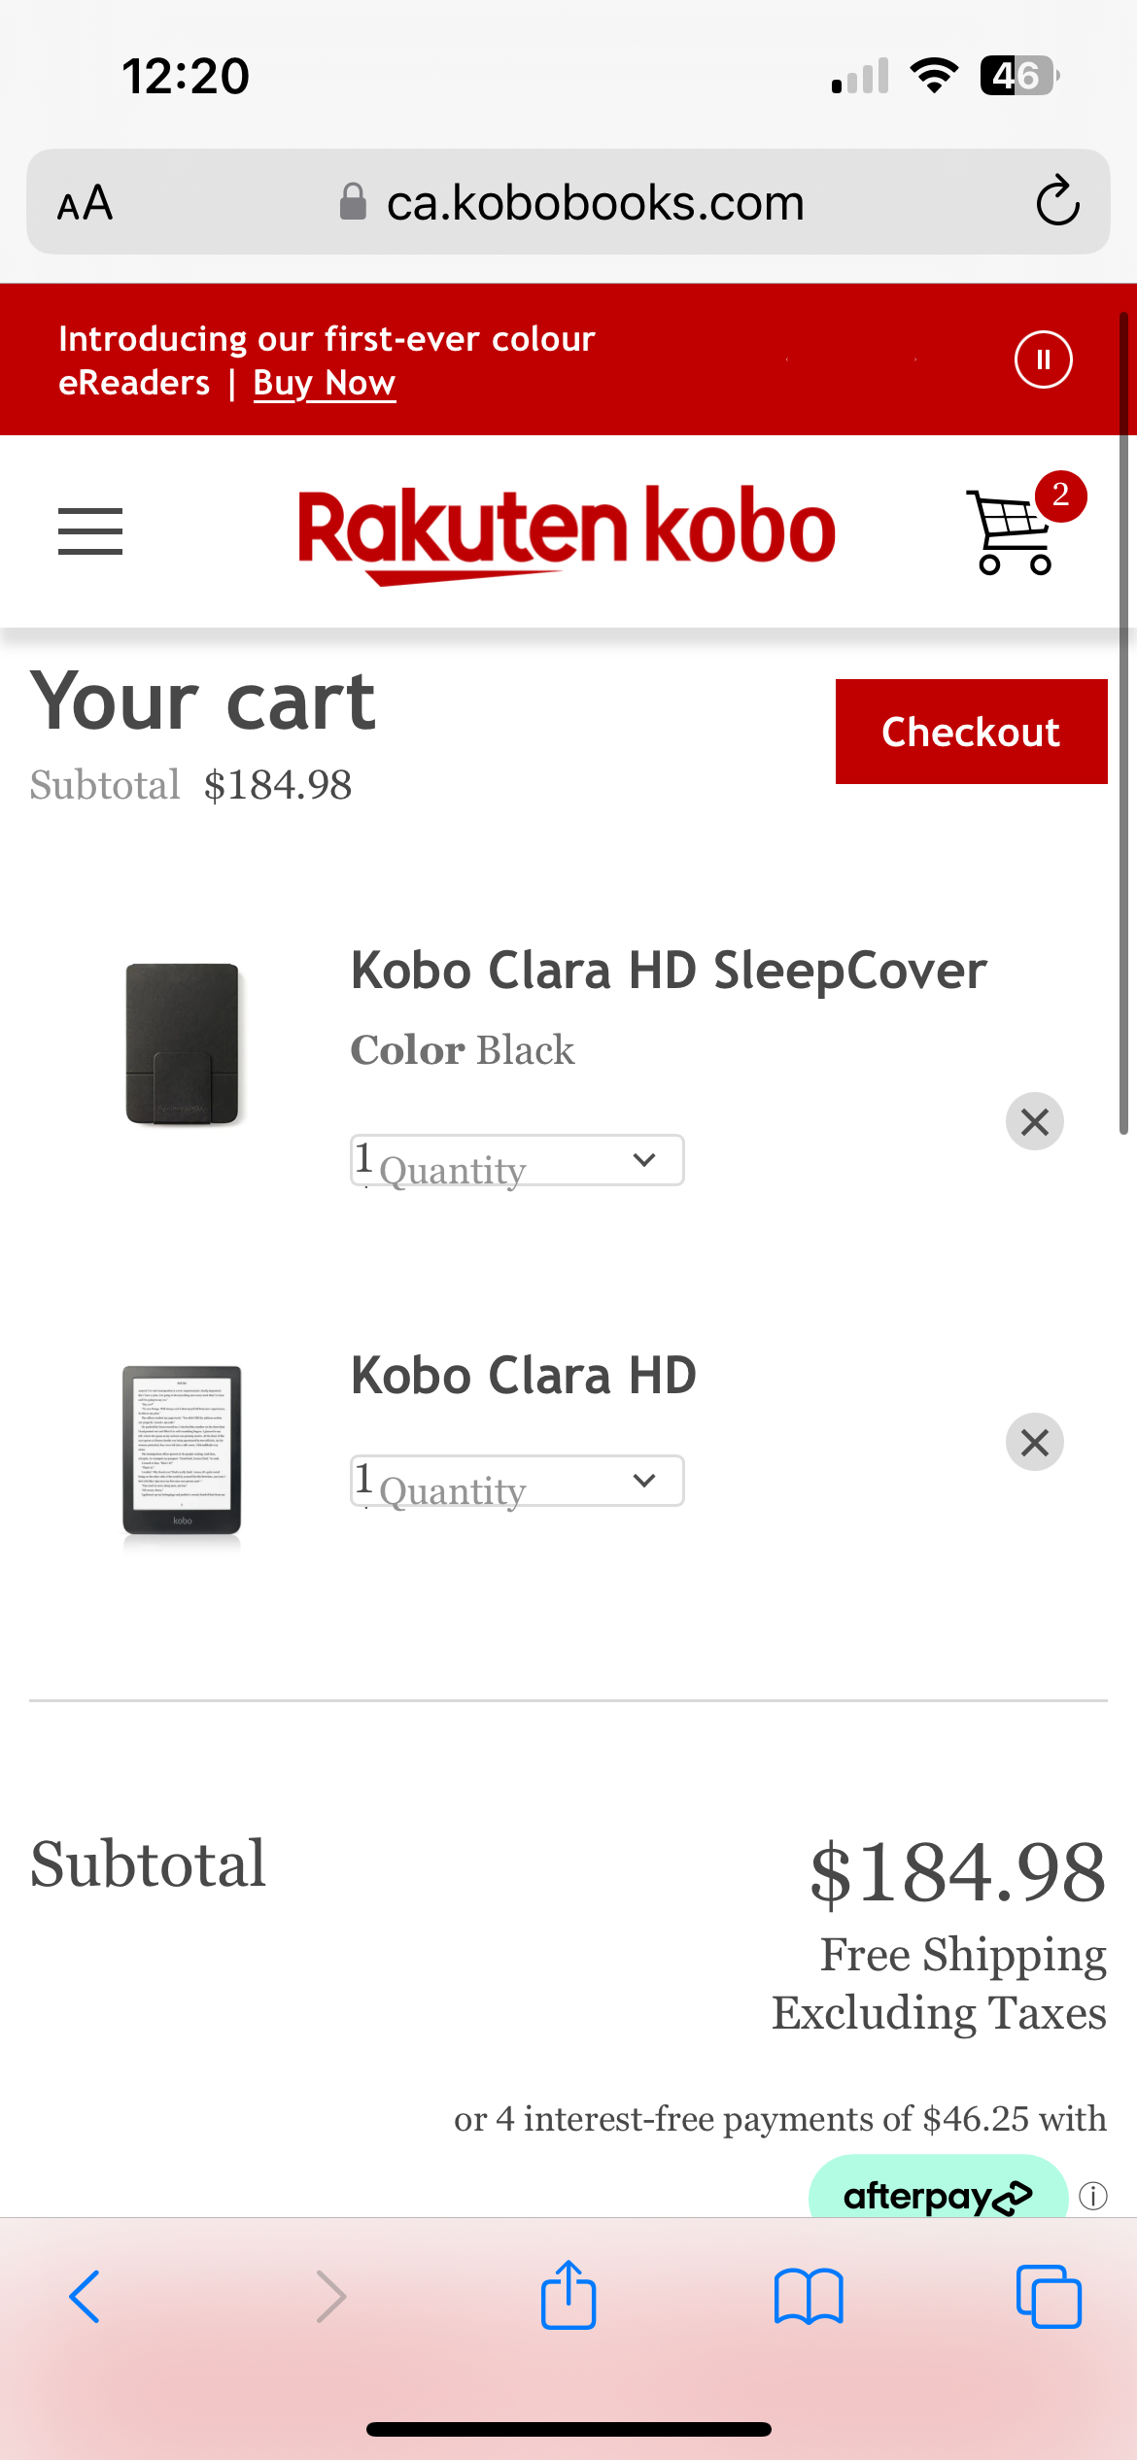Remove Kobo Clara HD SleepCover from cart
The width and height of the screenshot is (1137, 2460).
coord(1035,1121)
